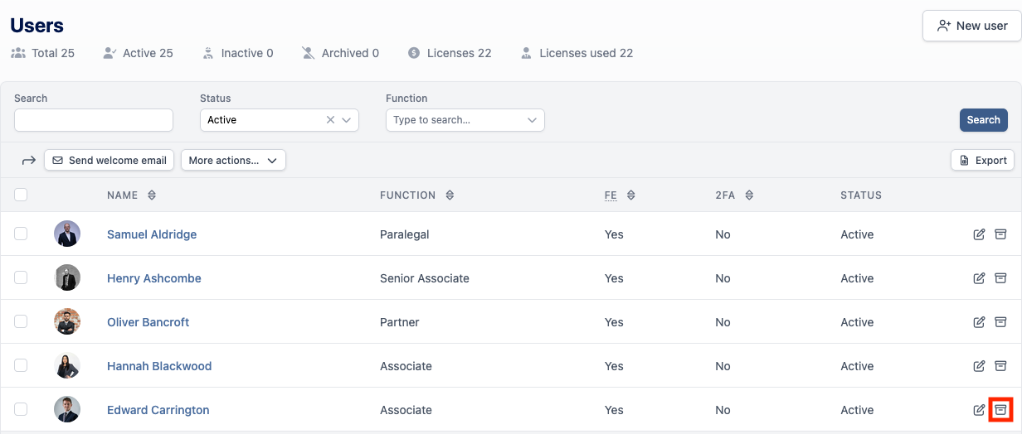Screen dimensions: 1022x434
Task: Sort by Function column arrows
Action: tap(450, 195)
